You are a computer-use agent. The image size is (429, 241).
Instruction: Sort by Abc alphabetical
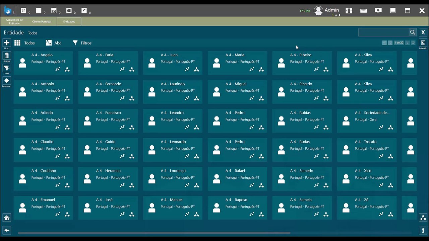pos(54,43)
